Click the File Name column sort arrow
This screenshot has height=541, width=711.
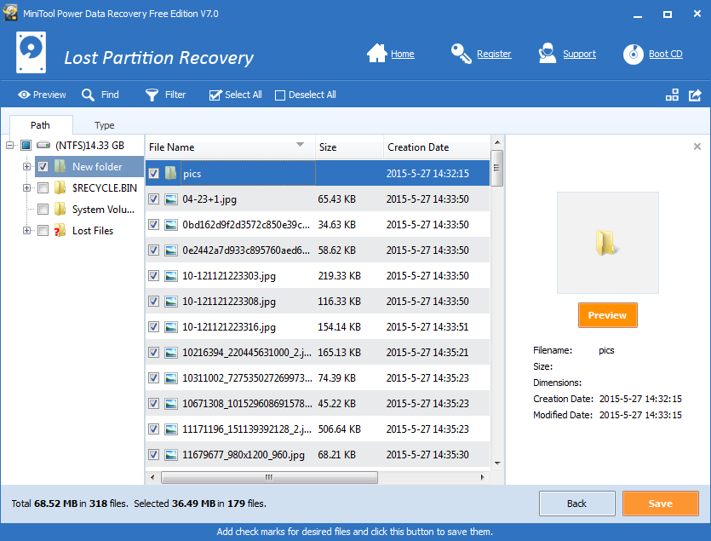pyautogui.click(x=300, y=145)
